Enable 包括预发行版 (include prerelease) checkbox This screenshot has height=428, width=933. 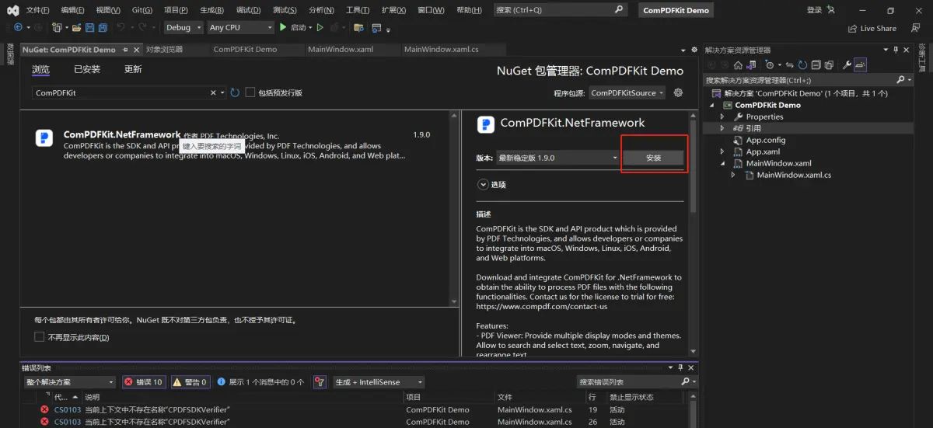[250, 92]
